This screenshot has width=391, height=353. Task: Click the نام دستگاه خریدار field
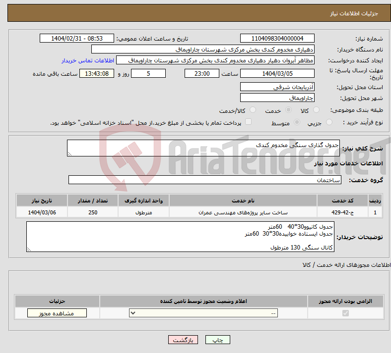(203, 49)
